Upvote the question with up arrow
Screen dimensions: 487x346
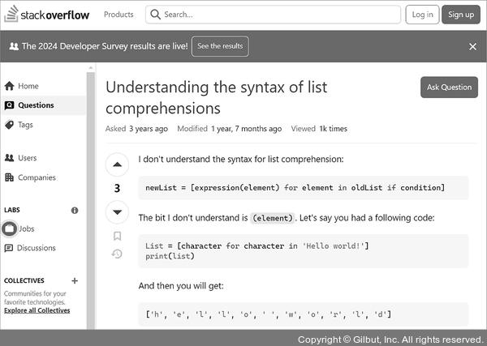(117, 164)
